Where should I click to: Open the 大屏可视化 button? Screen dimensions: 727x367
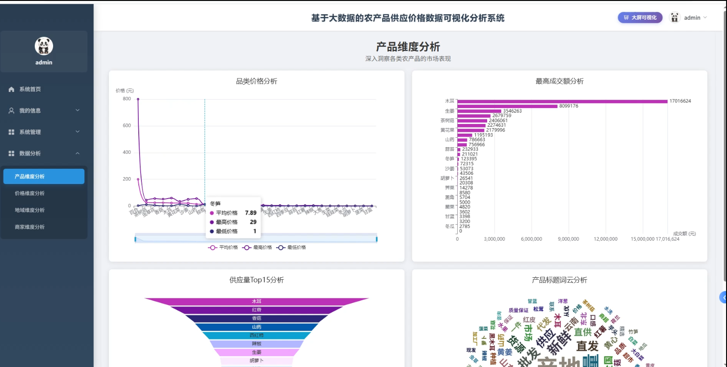(640, 17)
